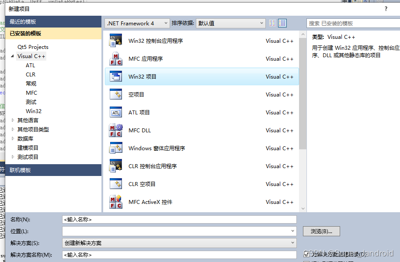The height and width of the screenshot is (262, 400).
Task: Click the 搜索 已安装的模板 search box
Action: pos(353,24)
